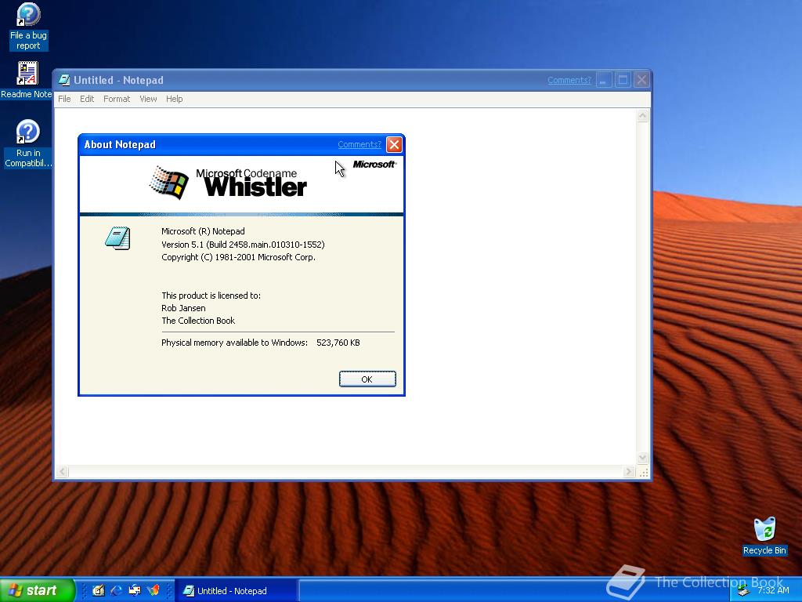Launch Internet Explorer from quick launch

[117, 590]
